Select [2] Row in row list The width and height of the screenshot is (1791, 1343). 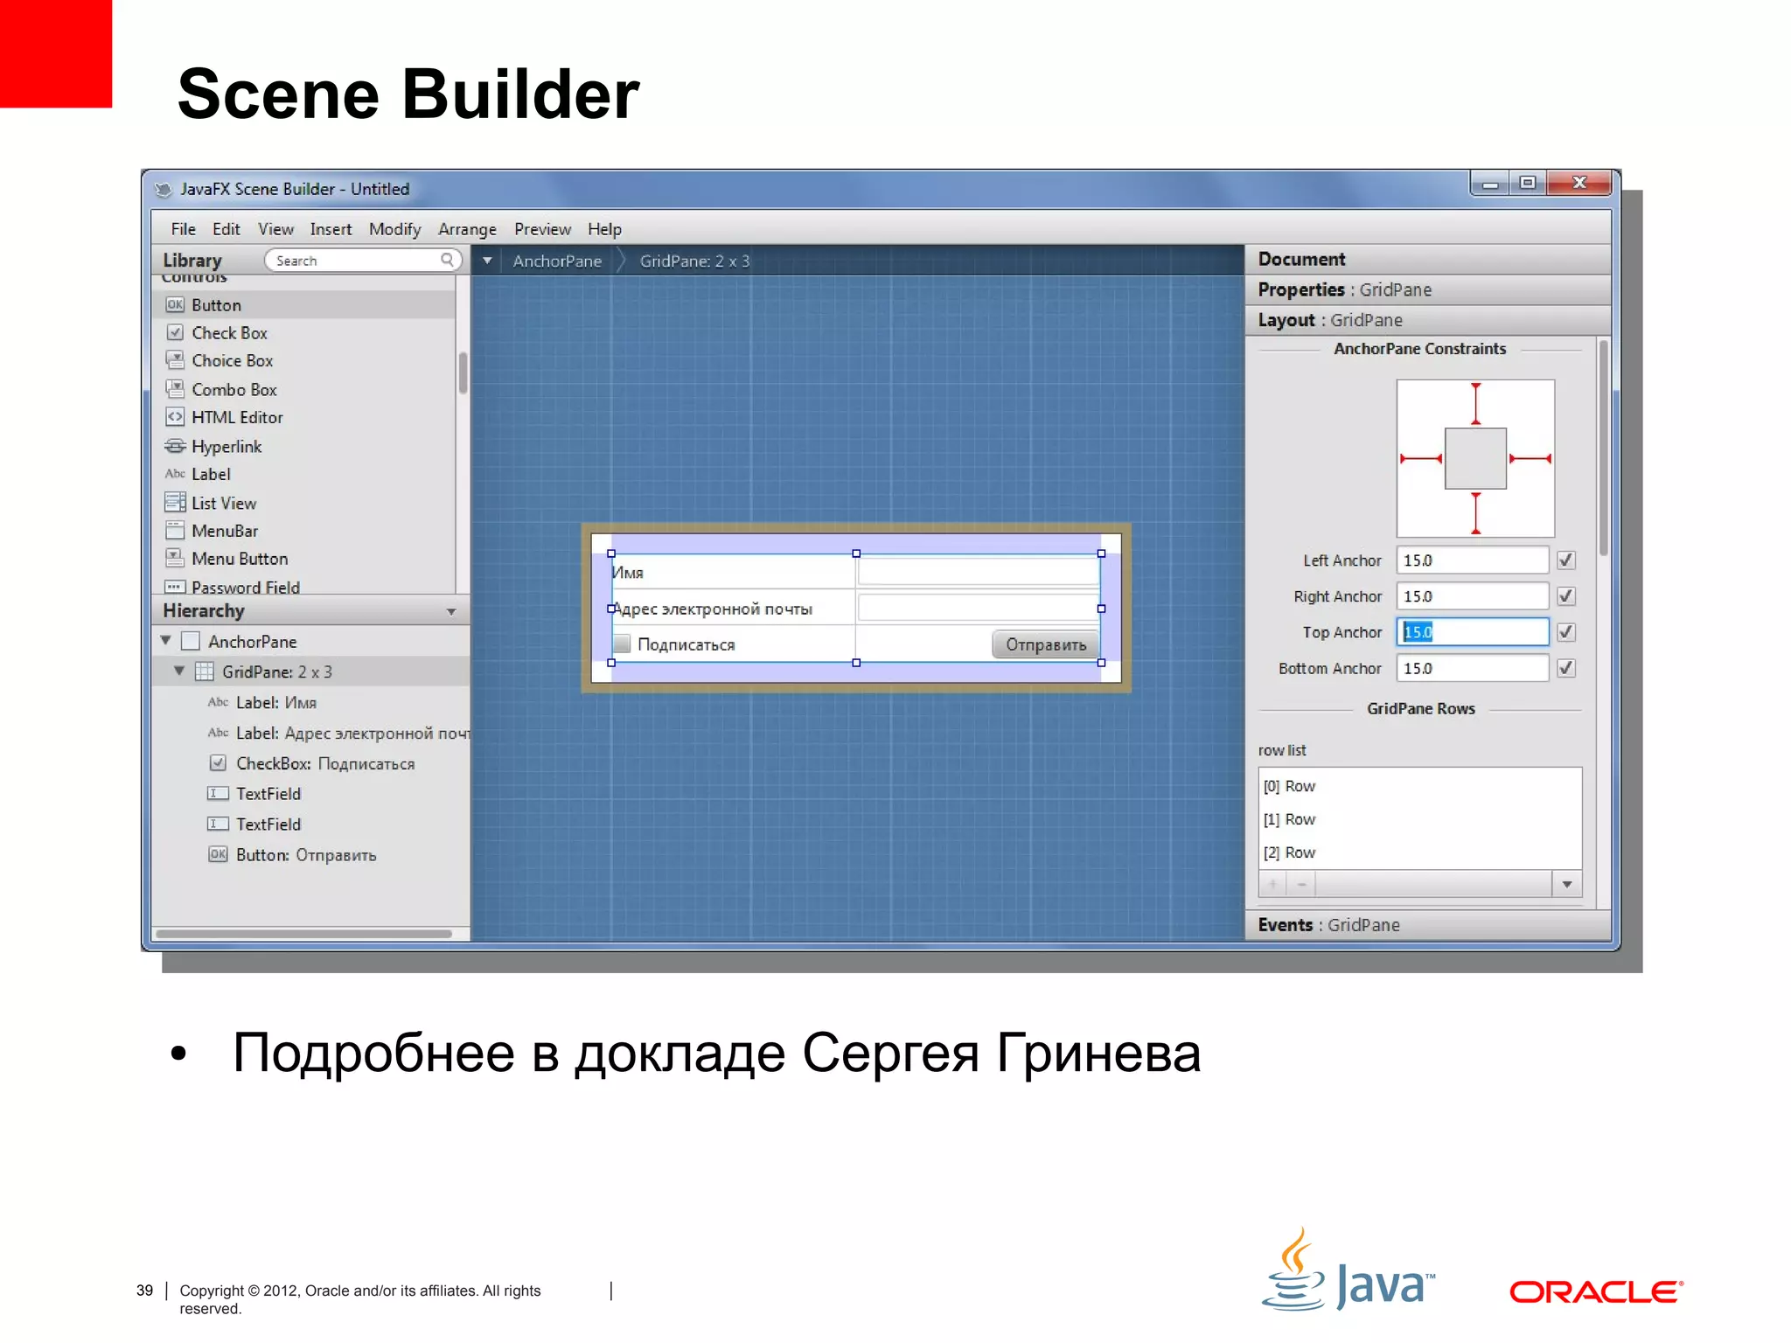(x=1419, y=852)
